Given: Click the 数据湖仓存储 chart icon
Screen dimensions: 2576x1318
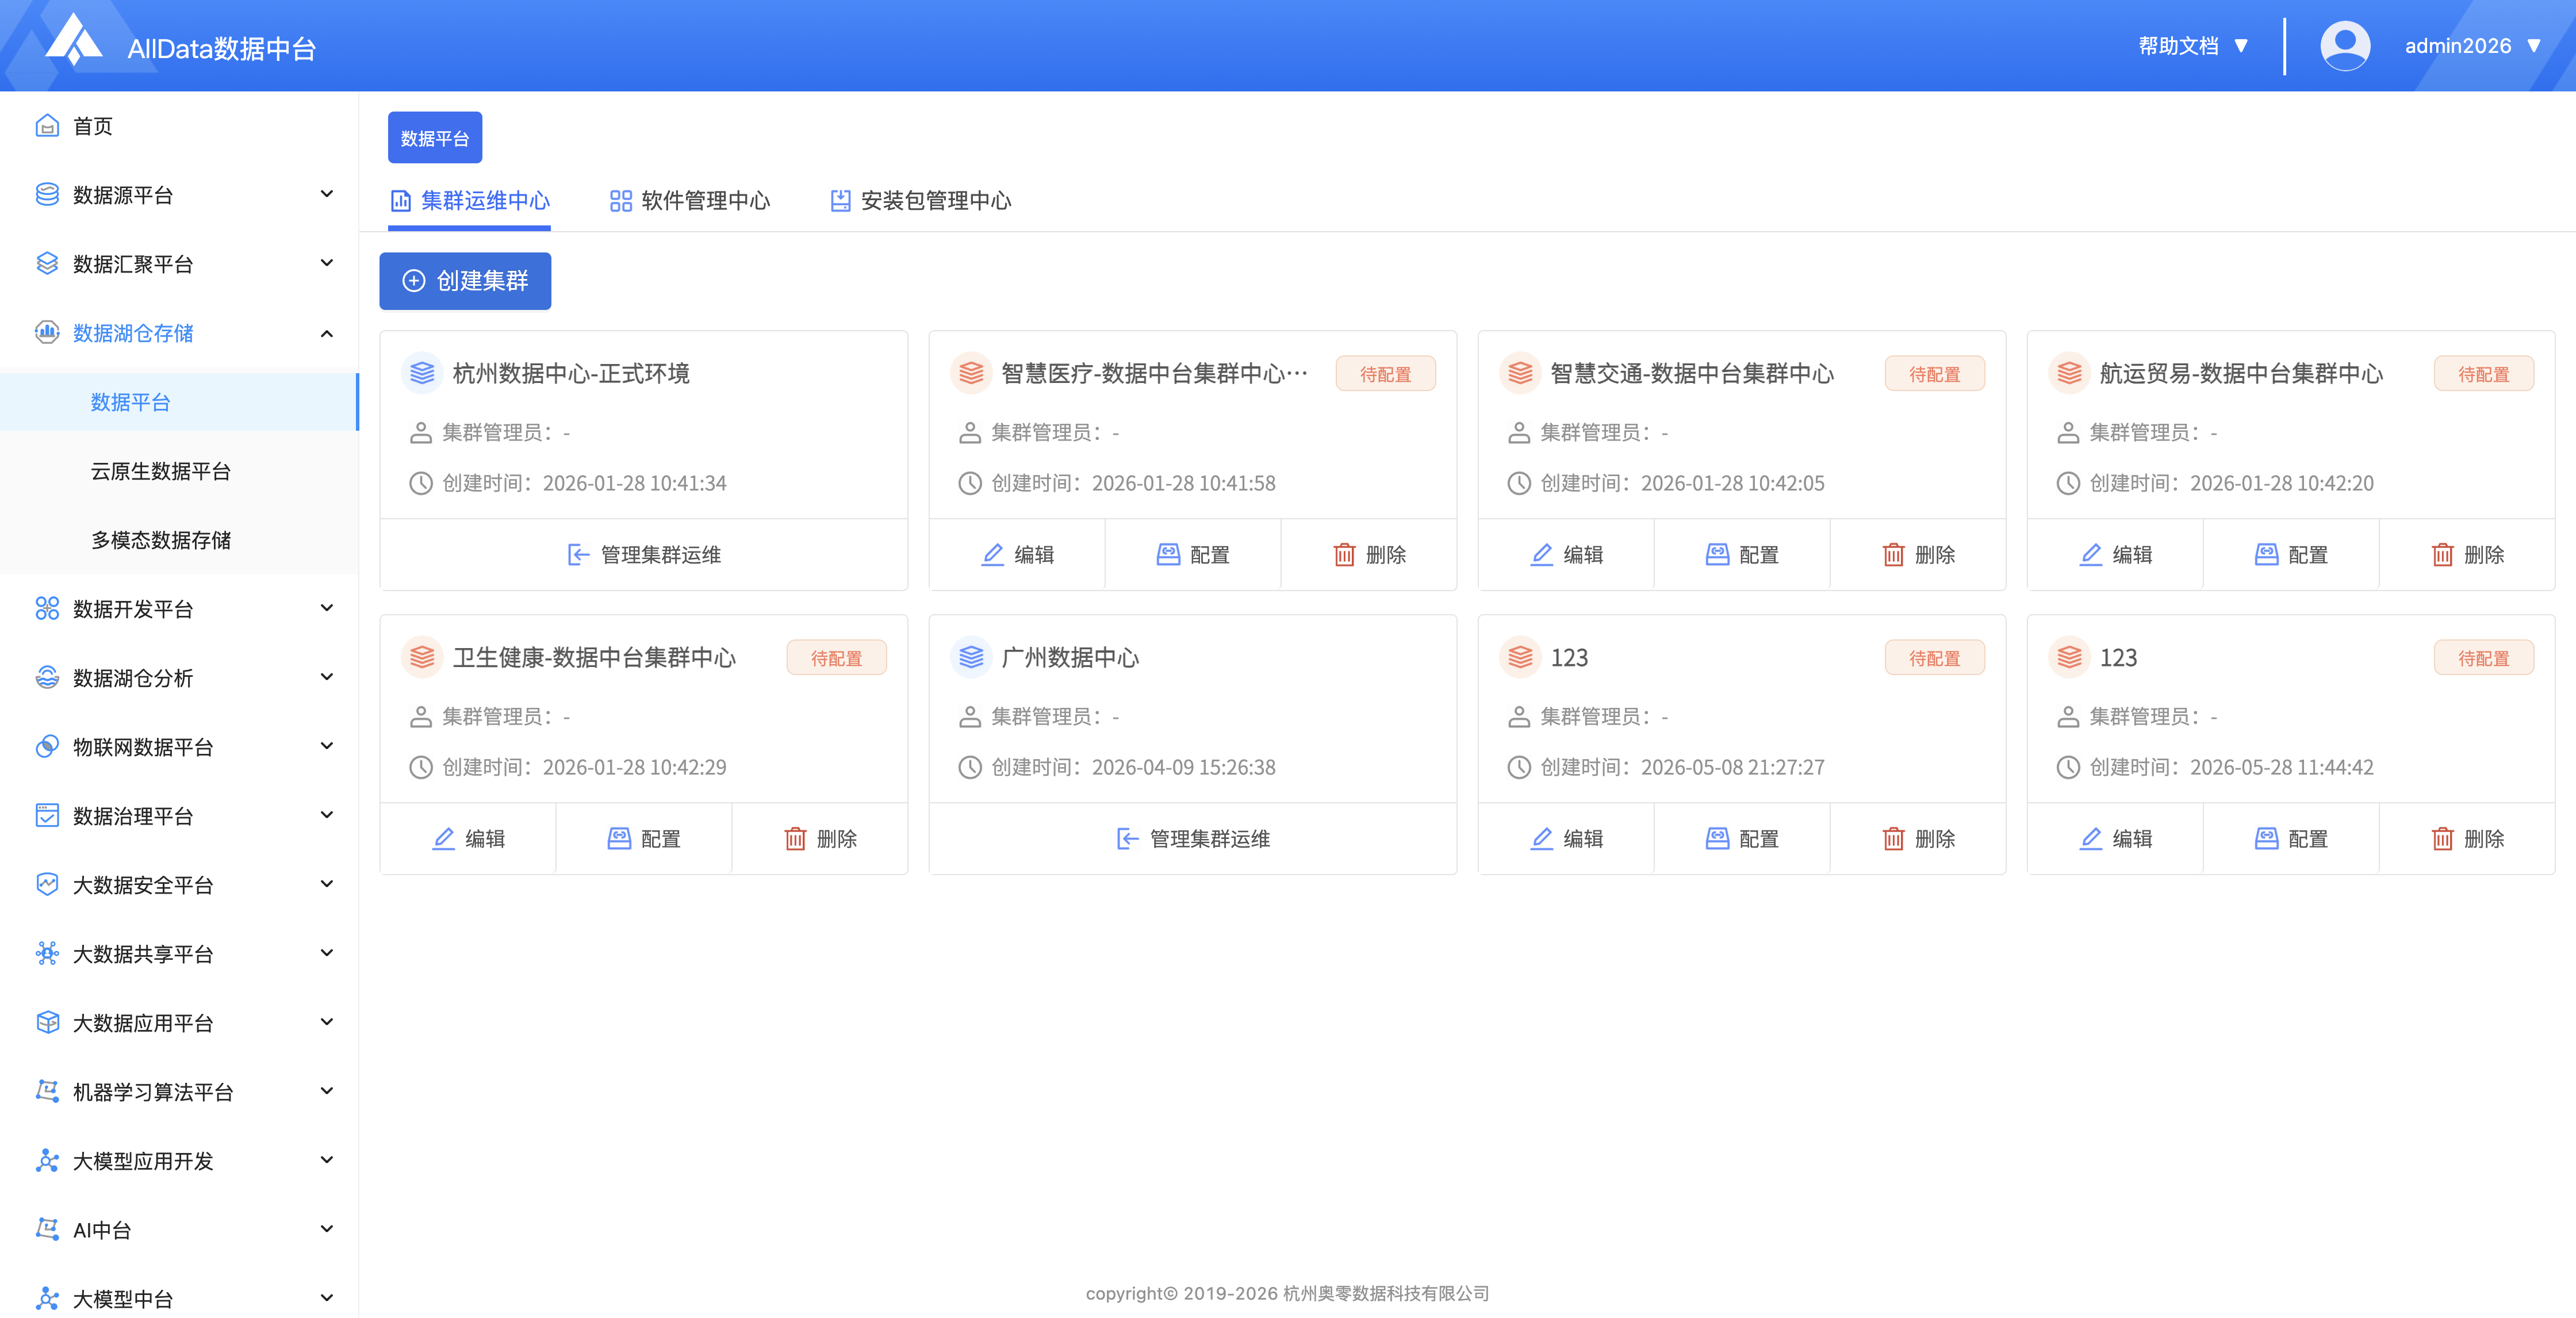Looking at the screenshot, I should pos(47,333).
